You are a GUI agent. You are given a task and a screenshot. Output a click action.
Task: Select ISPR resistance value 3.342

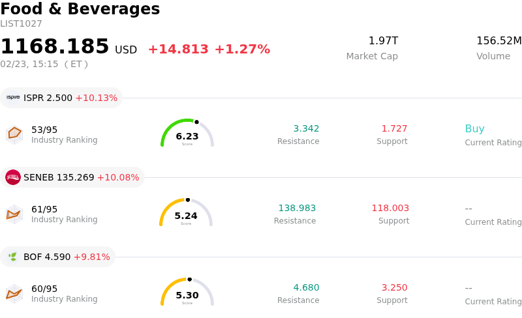[306, 129]
